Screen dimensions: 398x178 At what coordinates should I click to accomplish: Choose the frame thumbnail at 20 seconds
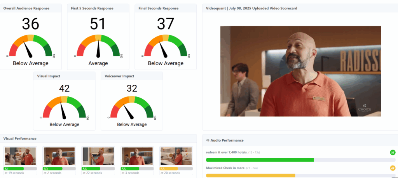point(176,156)
